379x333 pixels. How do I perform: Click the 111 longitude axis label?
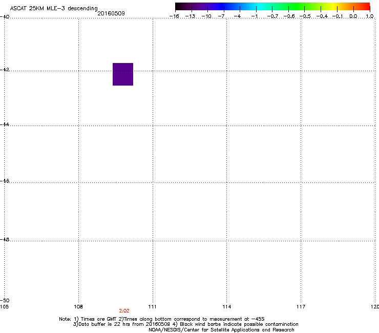[x=152, y=307]
